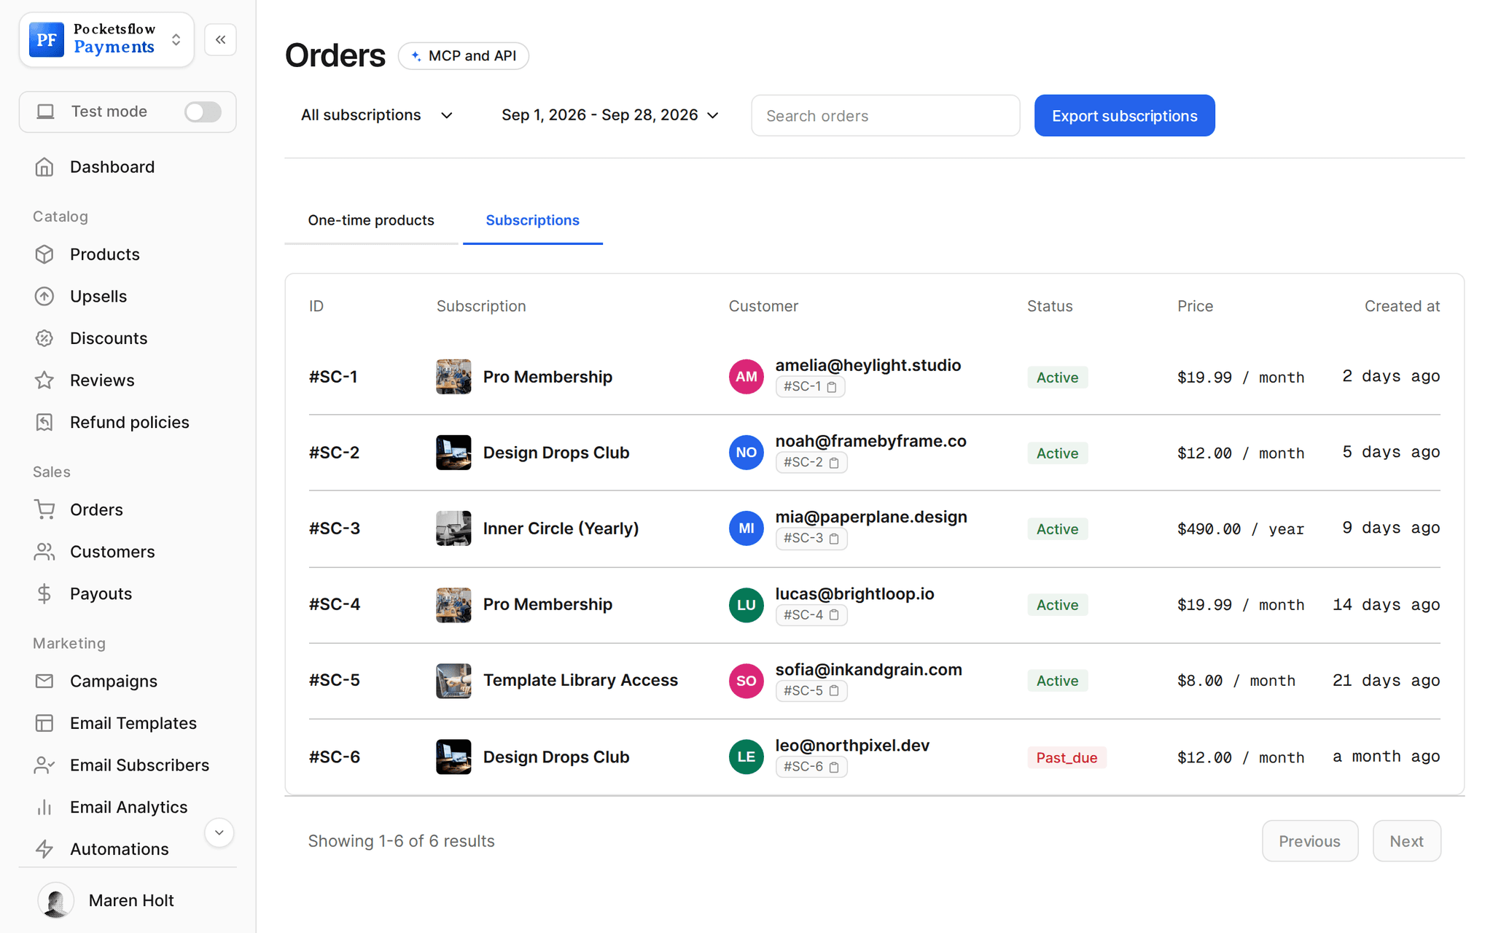
Task: Click the Template Library Access thumbnail
Action: (453, 681)
